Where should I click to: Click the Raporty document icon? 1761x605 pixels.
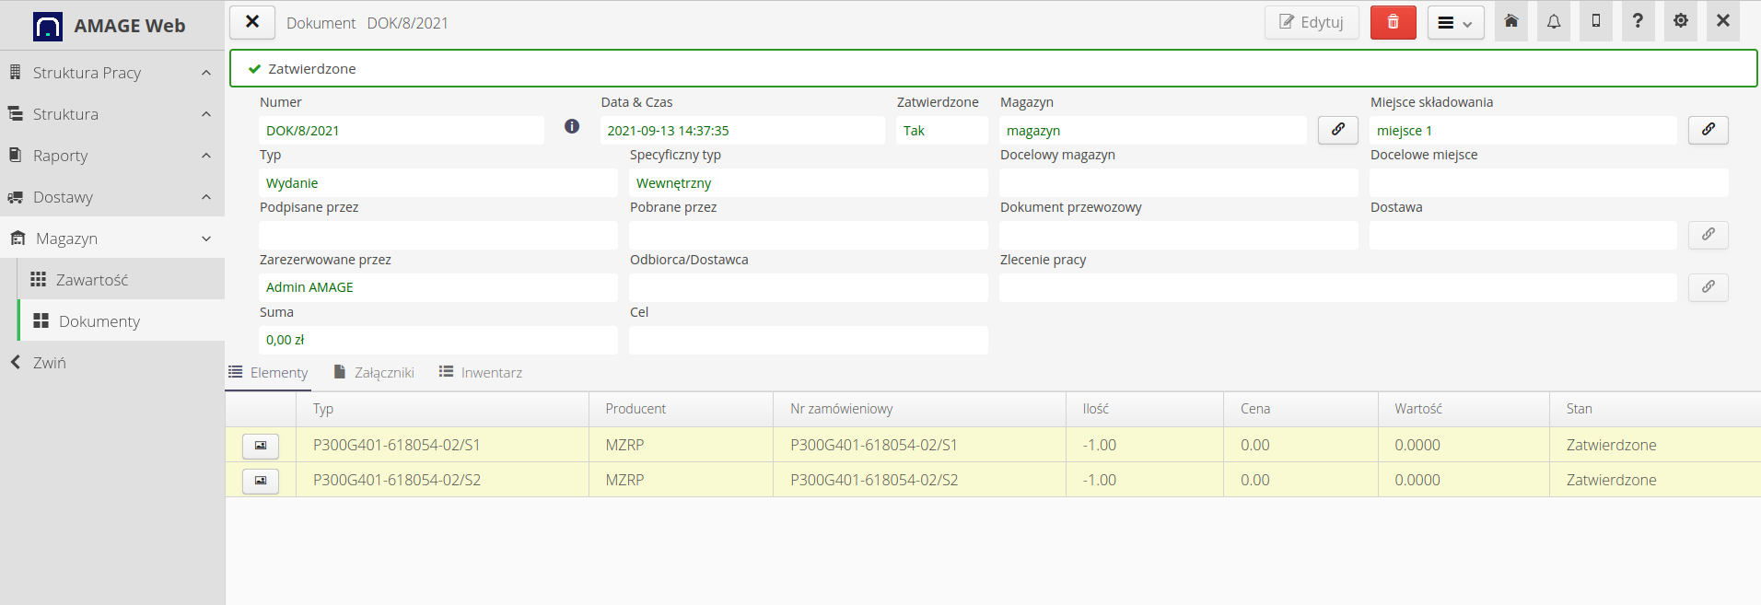tap(15, 155)
